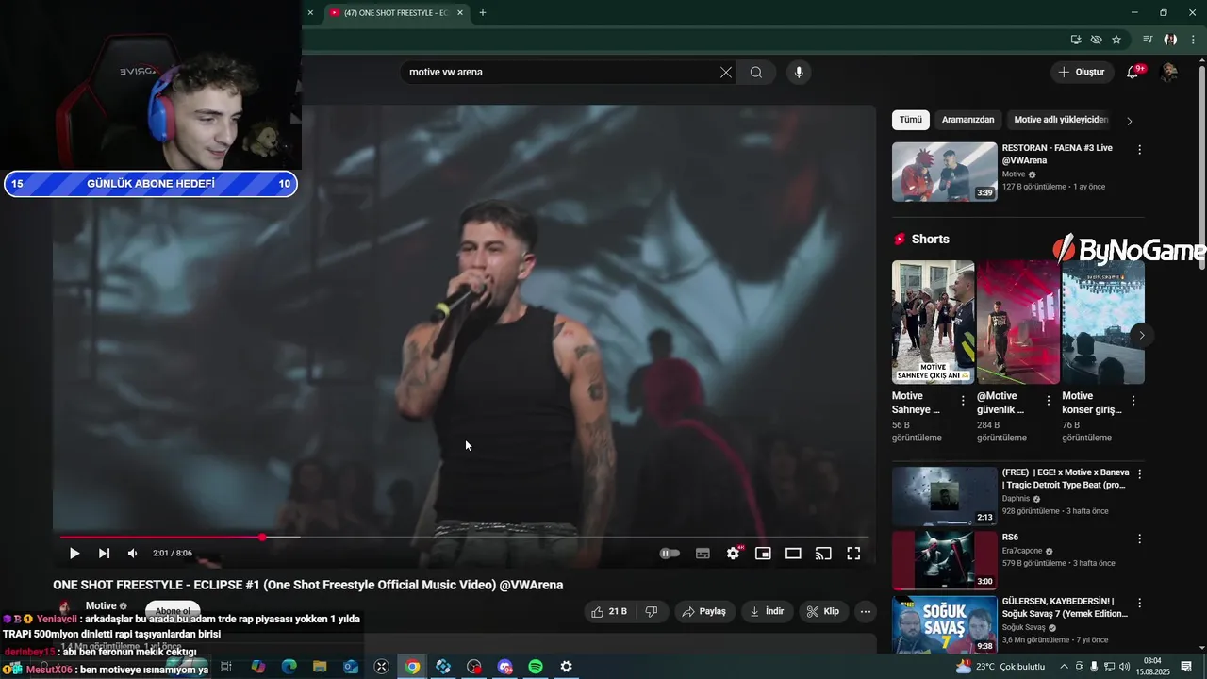Screen dimensions: 1207x679
Task: Open Chrome profile avatar
Action: click(x=1170, y=40)
